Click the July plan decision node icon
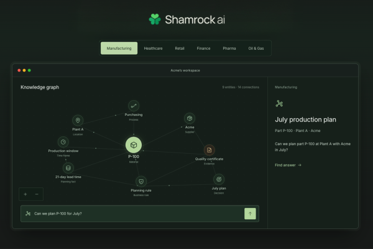373x249 pixels. click(x=219, y=179)
